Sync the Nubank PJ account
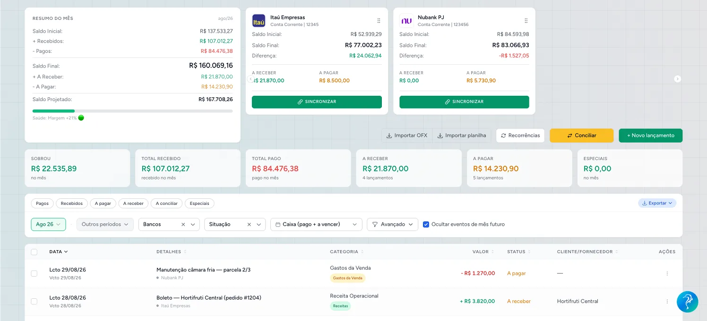The width and height of the screenshot is (707, 321). [x=464, y=101]
